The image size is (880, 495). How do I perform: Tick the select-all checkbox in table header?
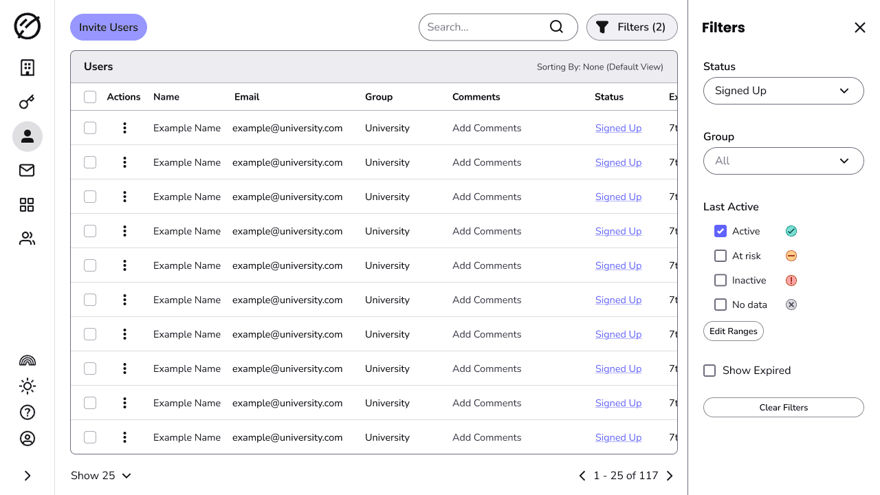point(90,97)
